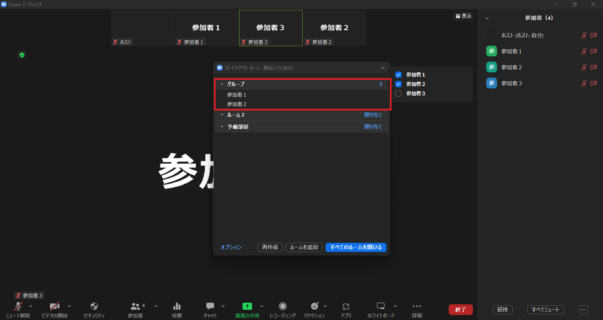Open the Apps (アプリ) icon

pyautogui.click(x=346, y=306)
